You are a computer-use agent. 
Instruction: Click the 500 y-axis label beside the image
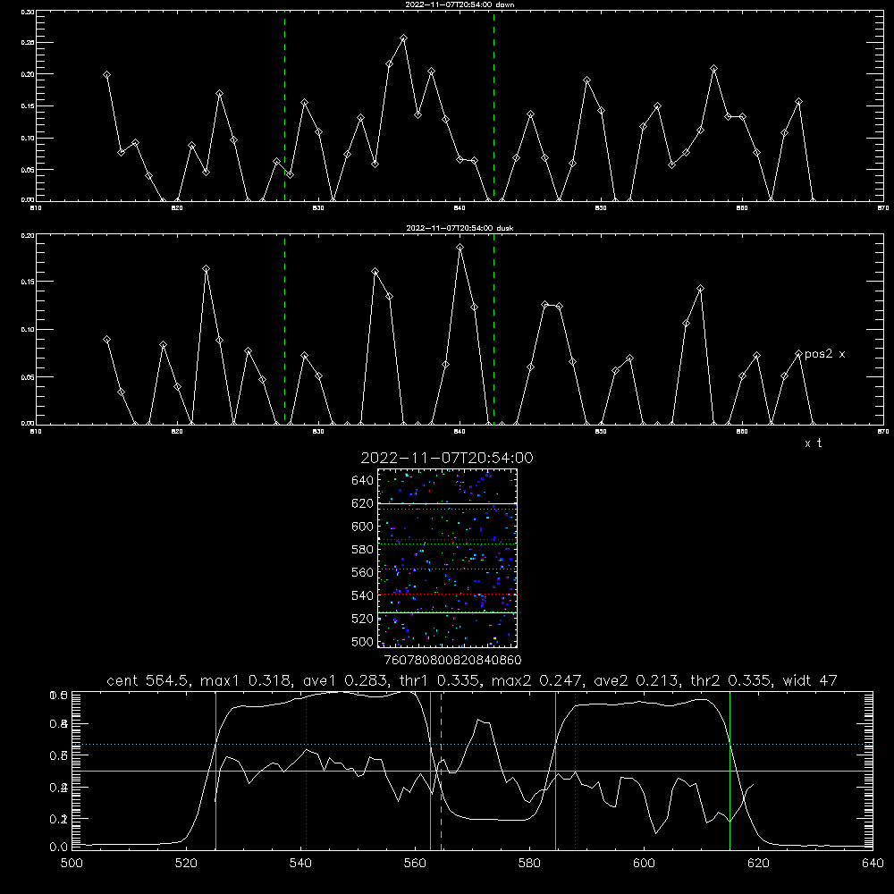(363, 642)
